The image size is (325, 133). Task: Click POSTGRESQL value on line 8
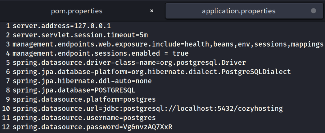click(115, 90)
